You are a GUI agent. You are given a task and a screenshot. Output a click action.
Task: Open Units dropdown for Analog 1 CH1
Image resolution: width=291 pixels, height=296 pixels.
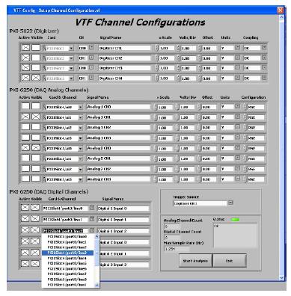click(x=238, y=117)
